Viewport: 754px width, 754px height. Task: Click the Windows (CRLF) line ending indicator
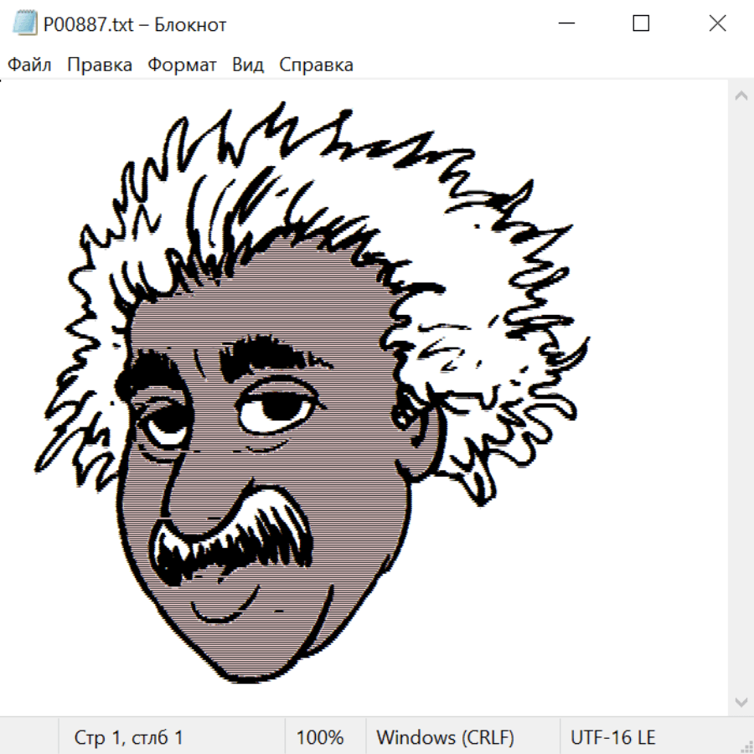pos(445,738)
